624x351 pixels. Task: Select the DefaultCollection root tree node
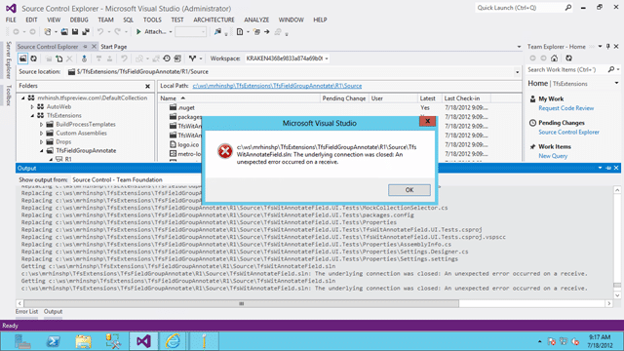(92, 97)
